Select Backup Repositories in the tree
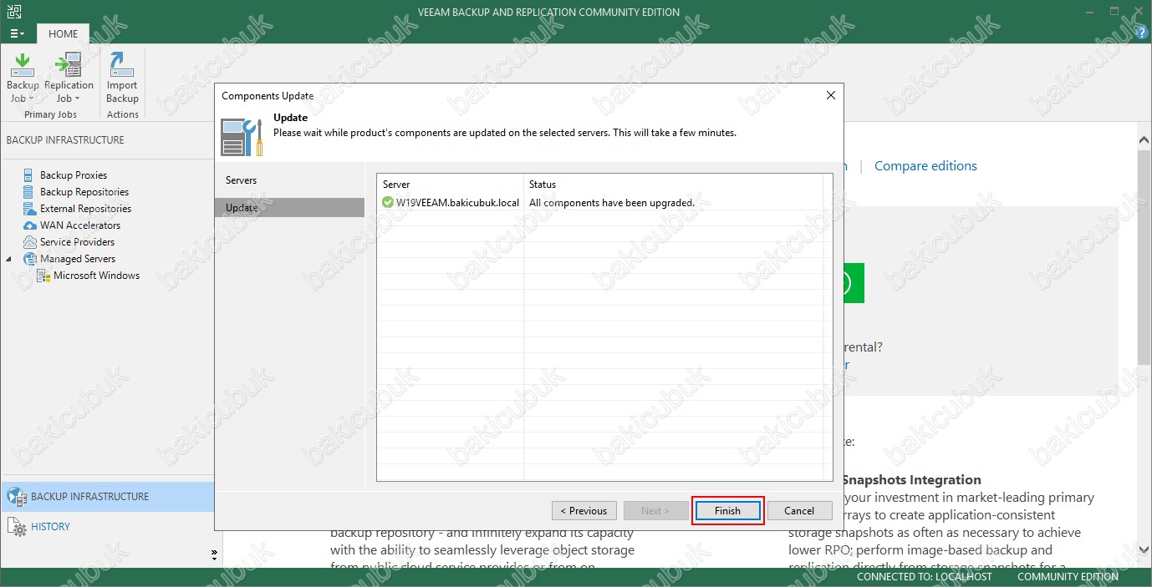1152x587 pixels. tap(84, 192)
